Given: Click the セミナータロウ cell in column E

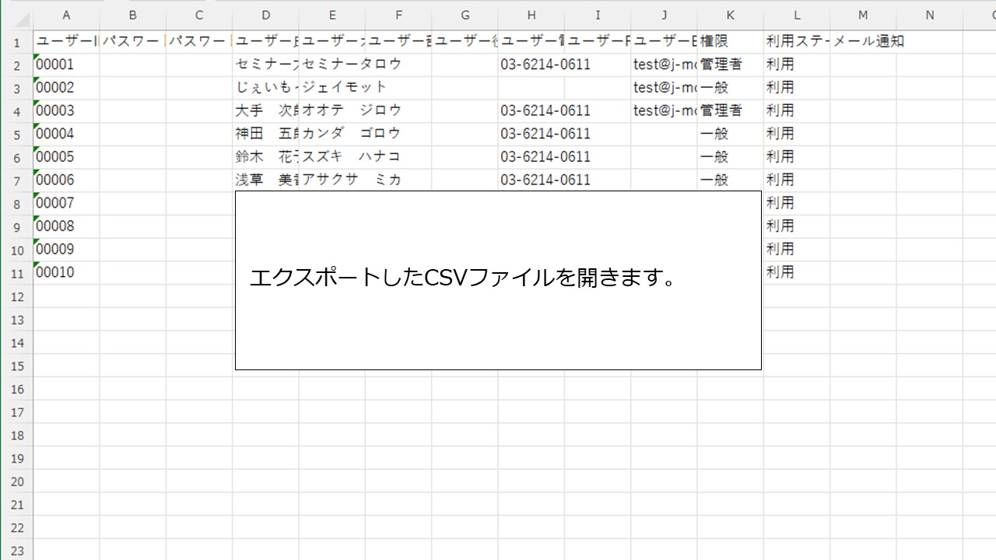Looking at the screenshot, I should (332, 65).
